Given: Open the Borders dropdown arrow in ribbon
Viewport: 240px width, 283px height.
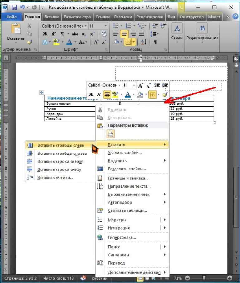Looking at the screenshot, I should click(x=134, y=42).
